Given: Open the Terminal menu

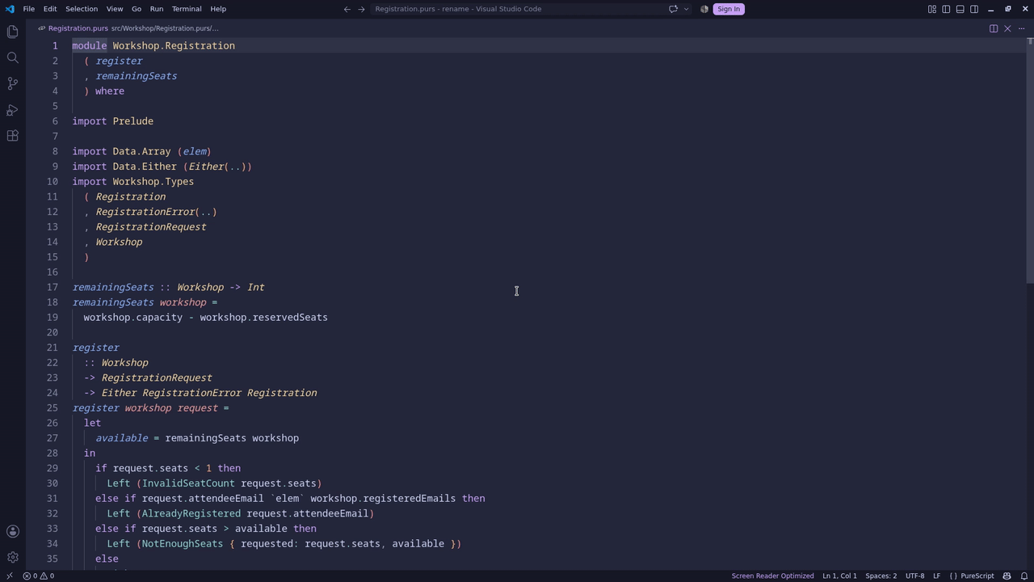Looking at the screenshot, I should (187, 9).
